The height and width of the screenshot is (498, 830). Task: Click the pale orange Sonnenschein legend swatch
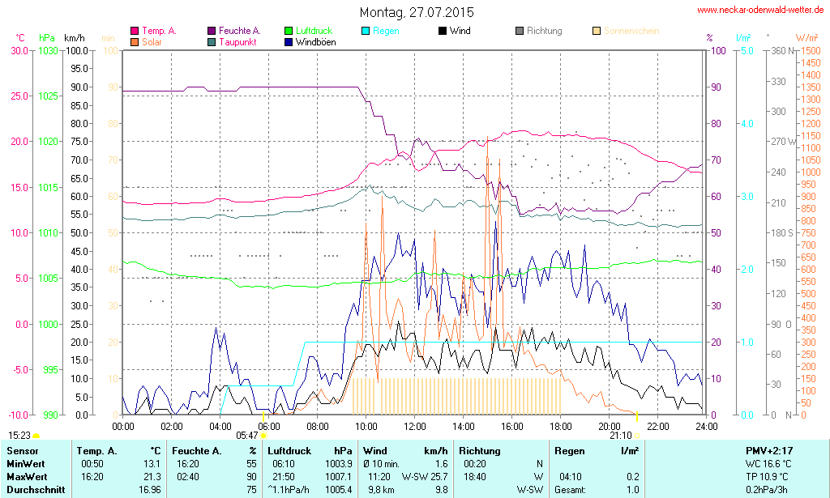click(x=597, y=31)
